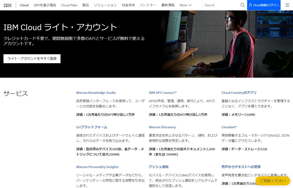
Task: Open Watson Discovery link
Action: point(162,127)
